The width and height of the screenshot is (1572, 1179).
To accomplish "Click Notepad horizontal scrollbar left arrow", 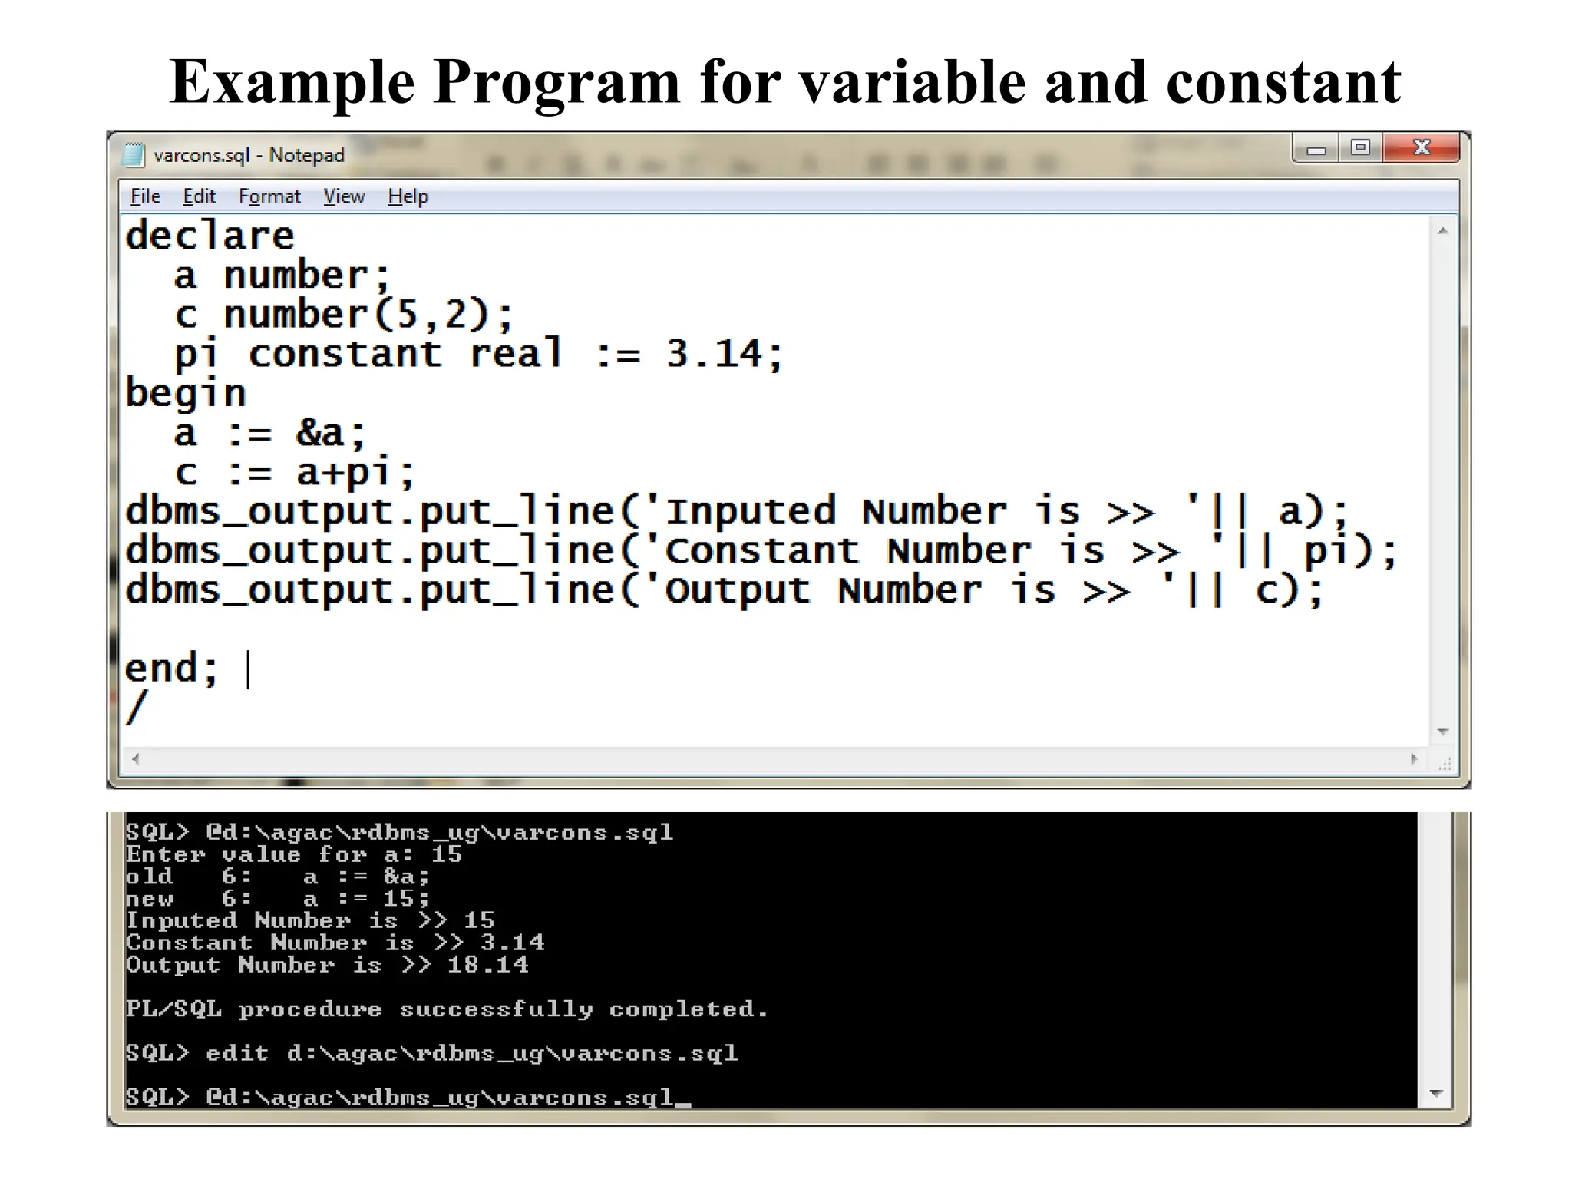I will [x=136, y=759].
